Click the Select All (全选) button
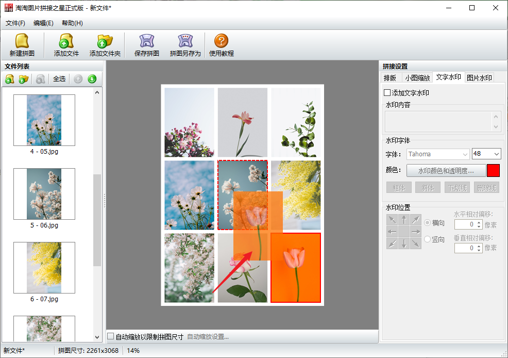508x358 pixels. [59, 79]
